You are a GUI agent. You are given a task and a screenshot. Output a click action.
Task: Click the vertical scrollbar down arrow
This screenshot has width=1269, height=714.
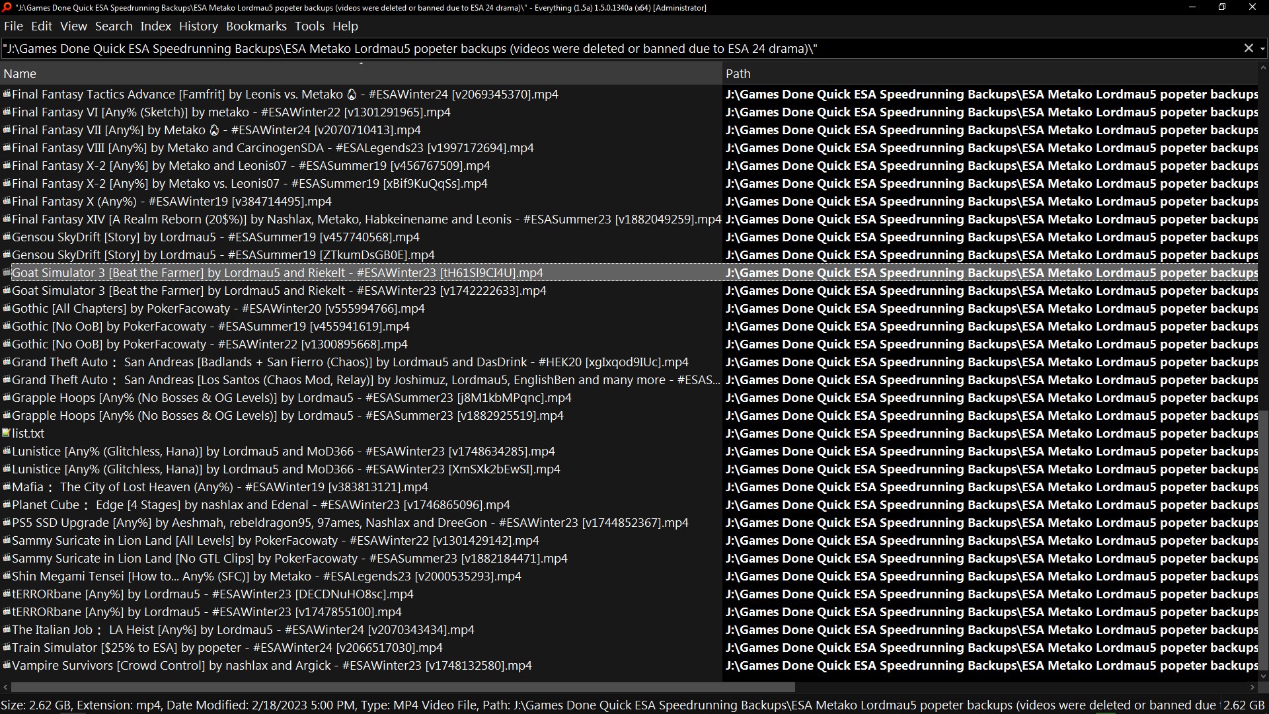click(1263, 676)
